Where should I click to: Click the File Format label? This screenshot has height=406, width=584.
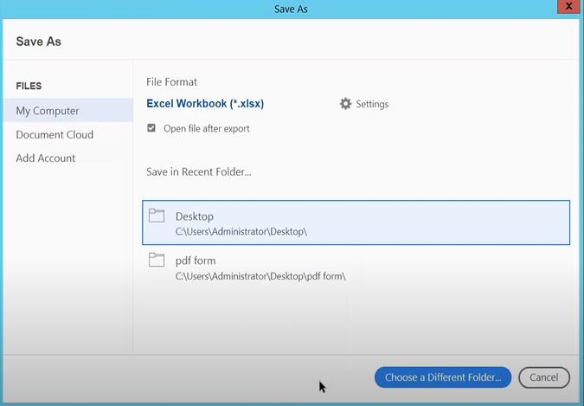click(x=171, y=81)
